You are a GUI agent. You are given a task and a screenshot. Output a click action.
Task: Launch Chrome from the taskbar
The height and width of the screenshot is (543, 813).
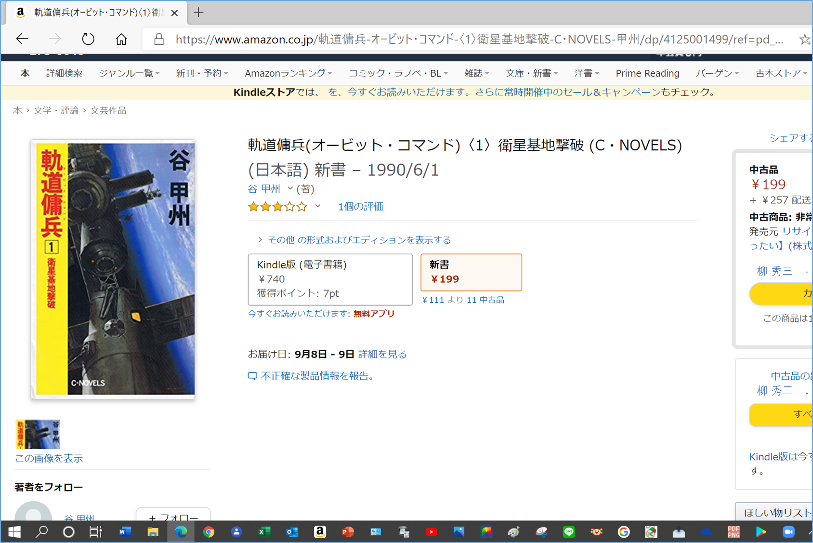pos(209,532)
